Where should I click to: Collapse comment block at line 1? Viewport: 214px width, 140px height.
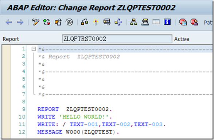(34, 49)
